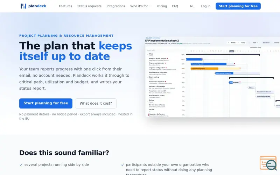Click the plandeck logo icon
Viewport: 280px width, 175px height.
click(x=23, y=6)
